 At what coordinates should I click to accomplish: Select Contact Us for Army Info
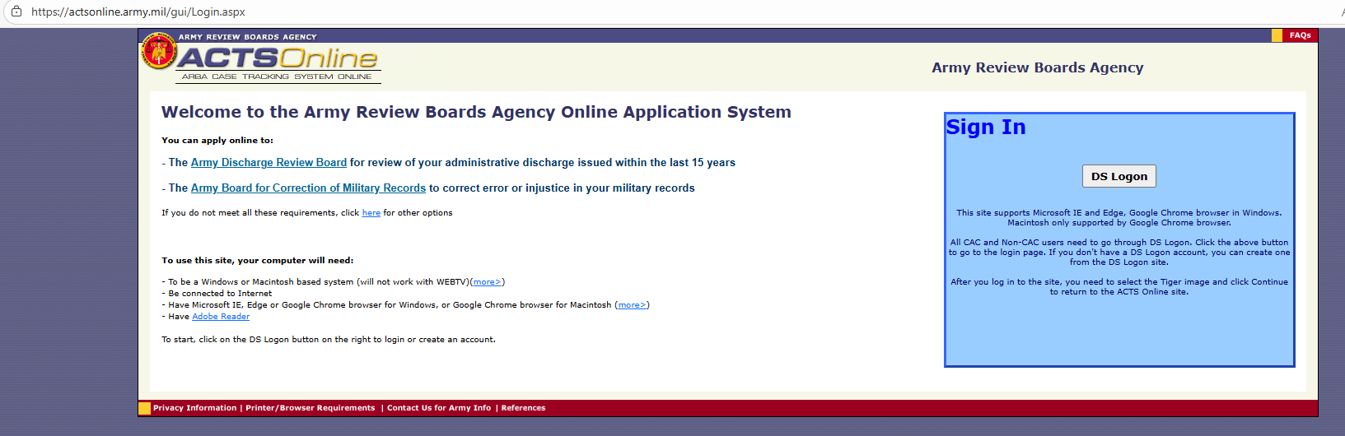[438, 408]
